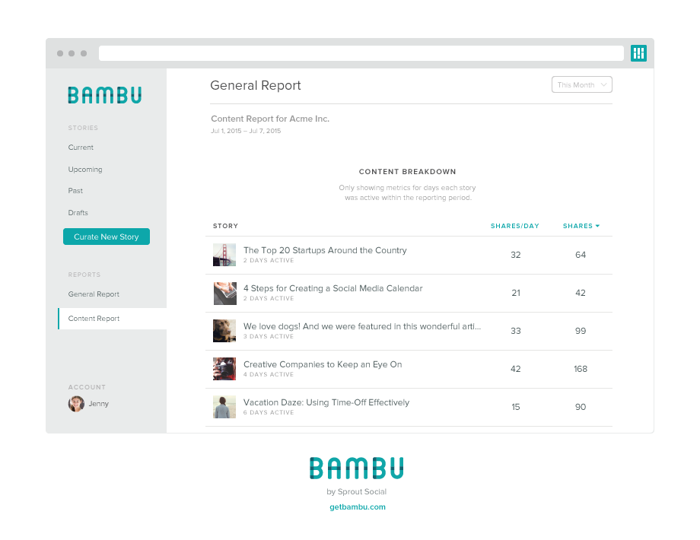The width and height of the screenshot is (700, 540).
Task: Click the Curate New Story button
Action: click(106, 237)
